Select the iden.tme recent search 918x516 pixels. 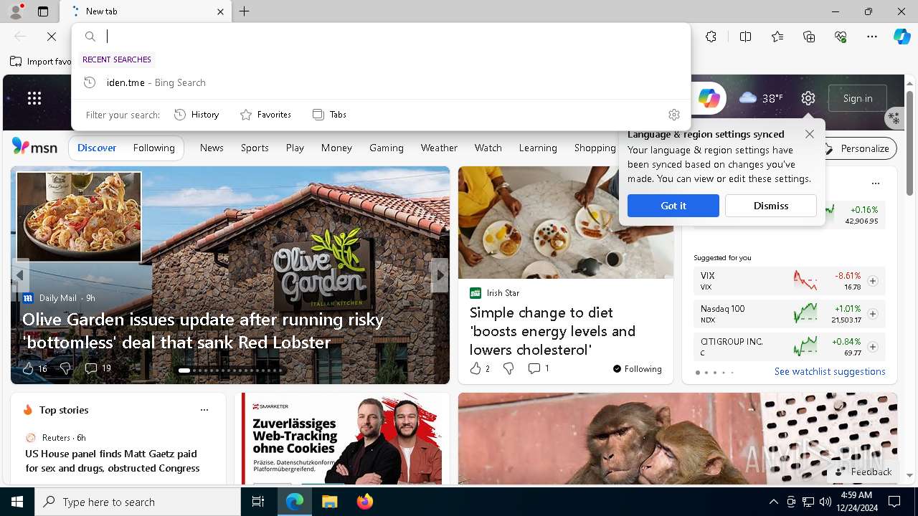pos(381,82)
